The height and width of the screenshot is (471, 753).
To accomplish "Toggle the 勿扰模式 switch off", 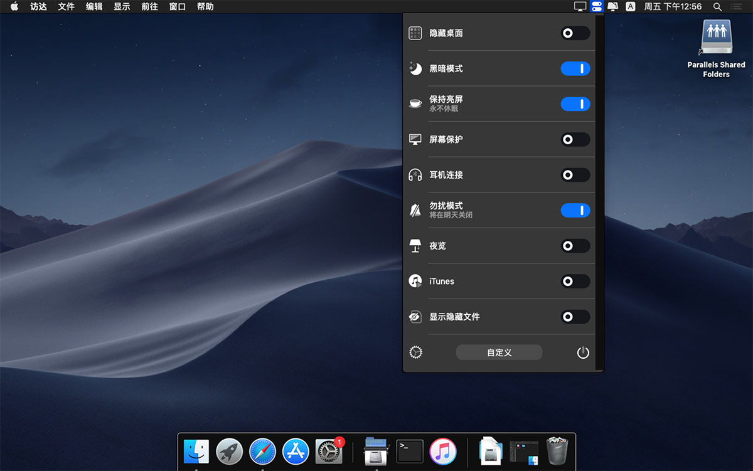I will click(x=575, y=210).
